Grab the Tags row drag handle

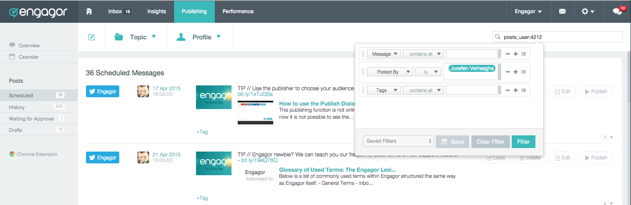[363, 90]
